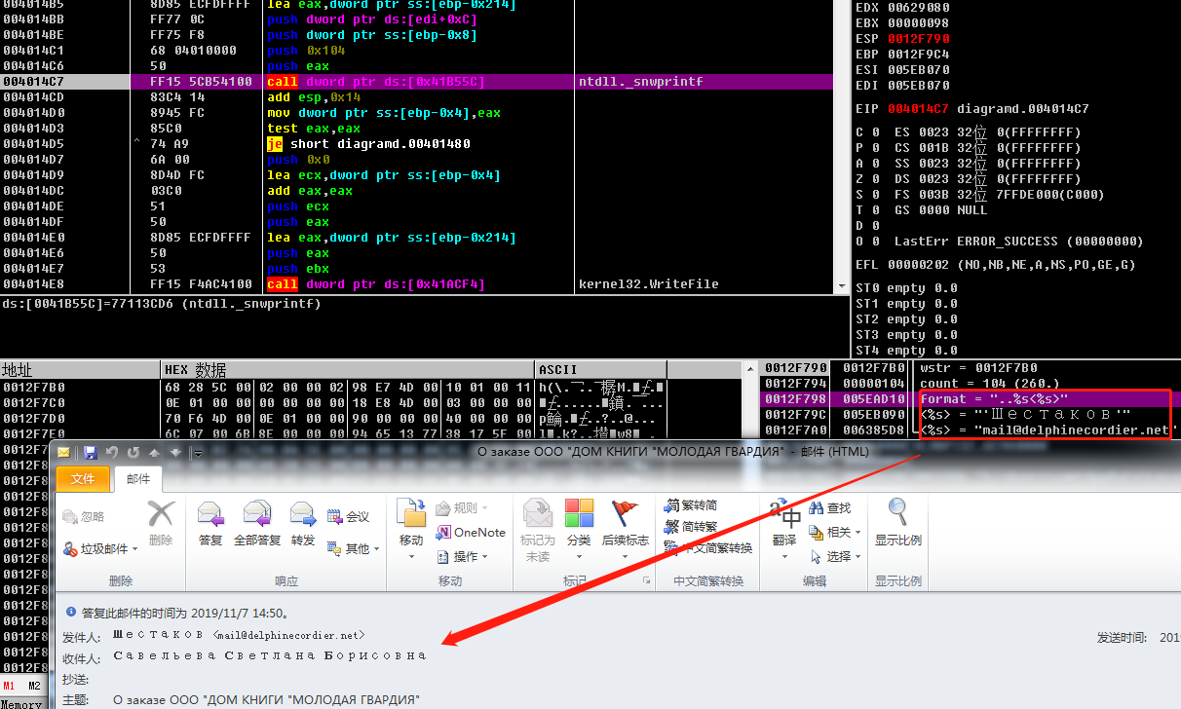1181x709 pixels.
Task: Click the Save icon in quick access toolbar
Action: point(90,453)
